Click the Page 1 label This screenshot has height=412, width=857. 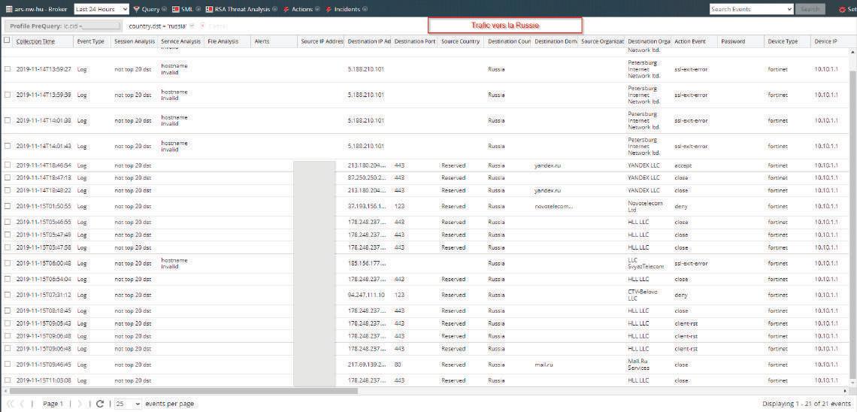tap(53, 404)
